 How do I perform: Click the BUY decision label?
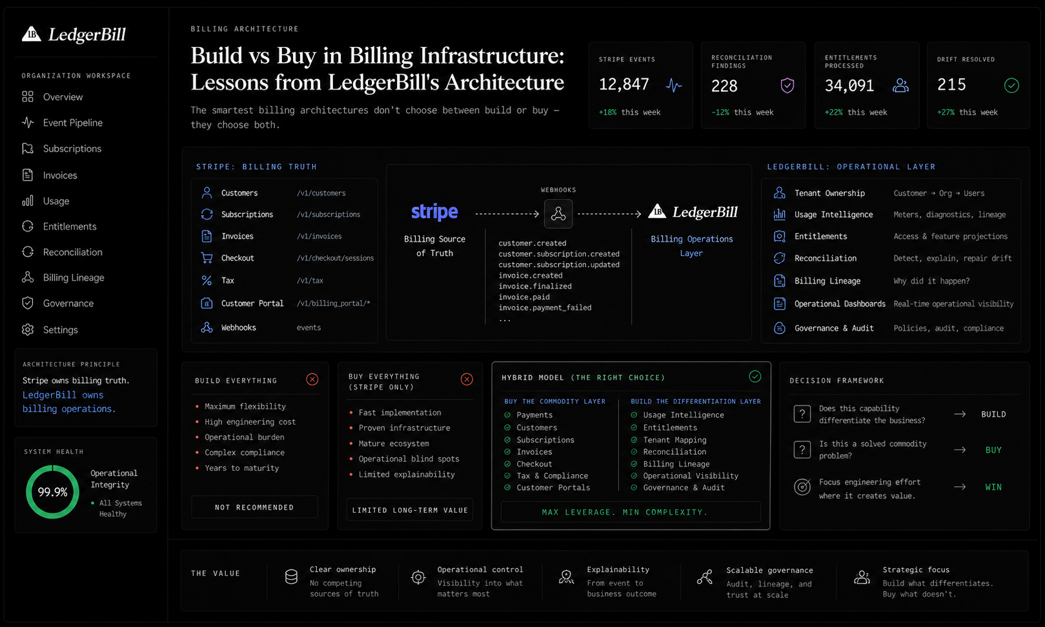[993, 450]
